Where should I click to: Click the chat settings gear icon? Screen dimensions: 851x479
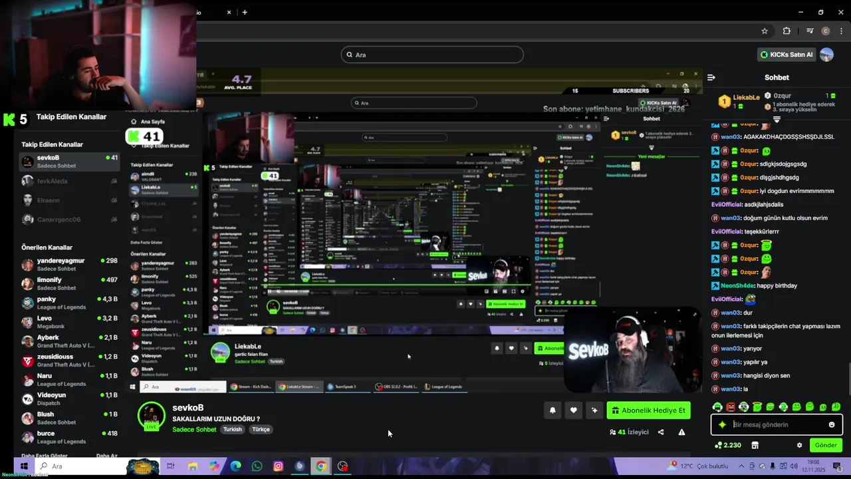pos(799,445)
